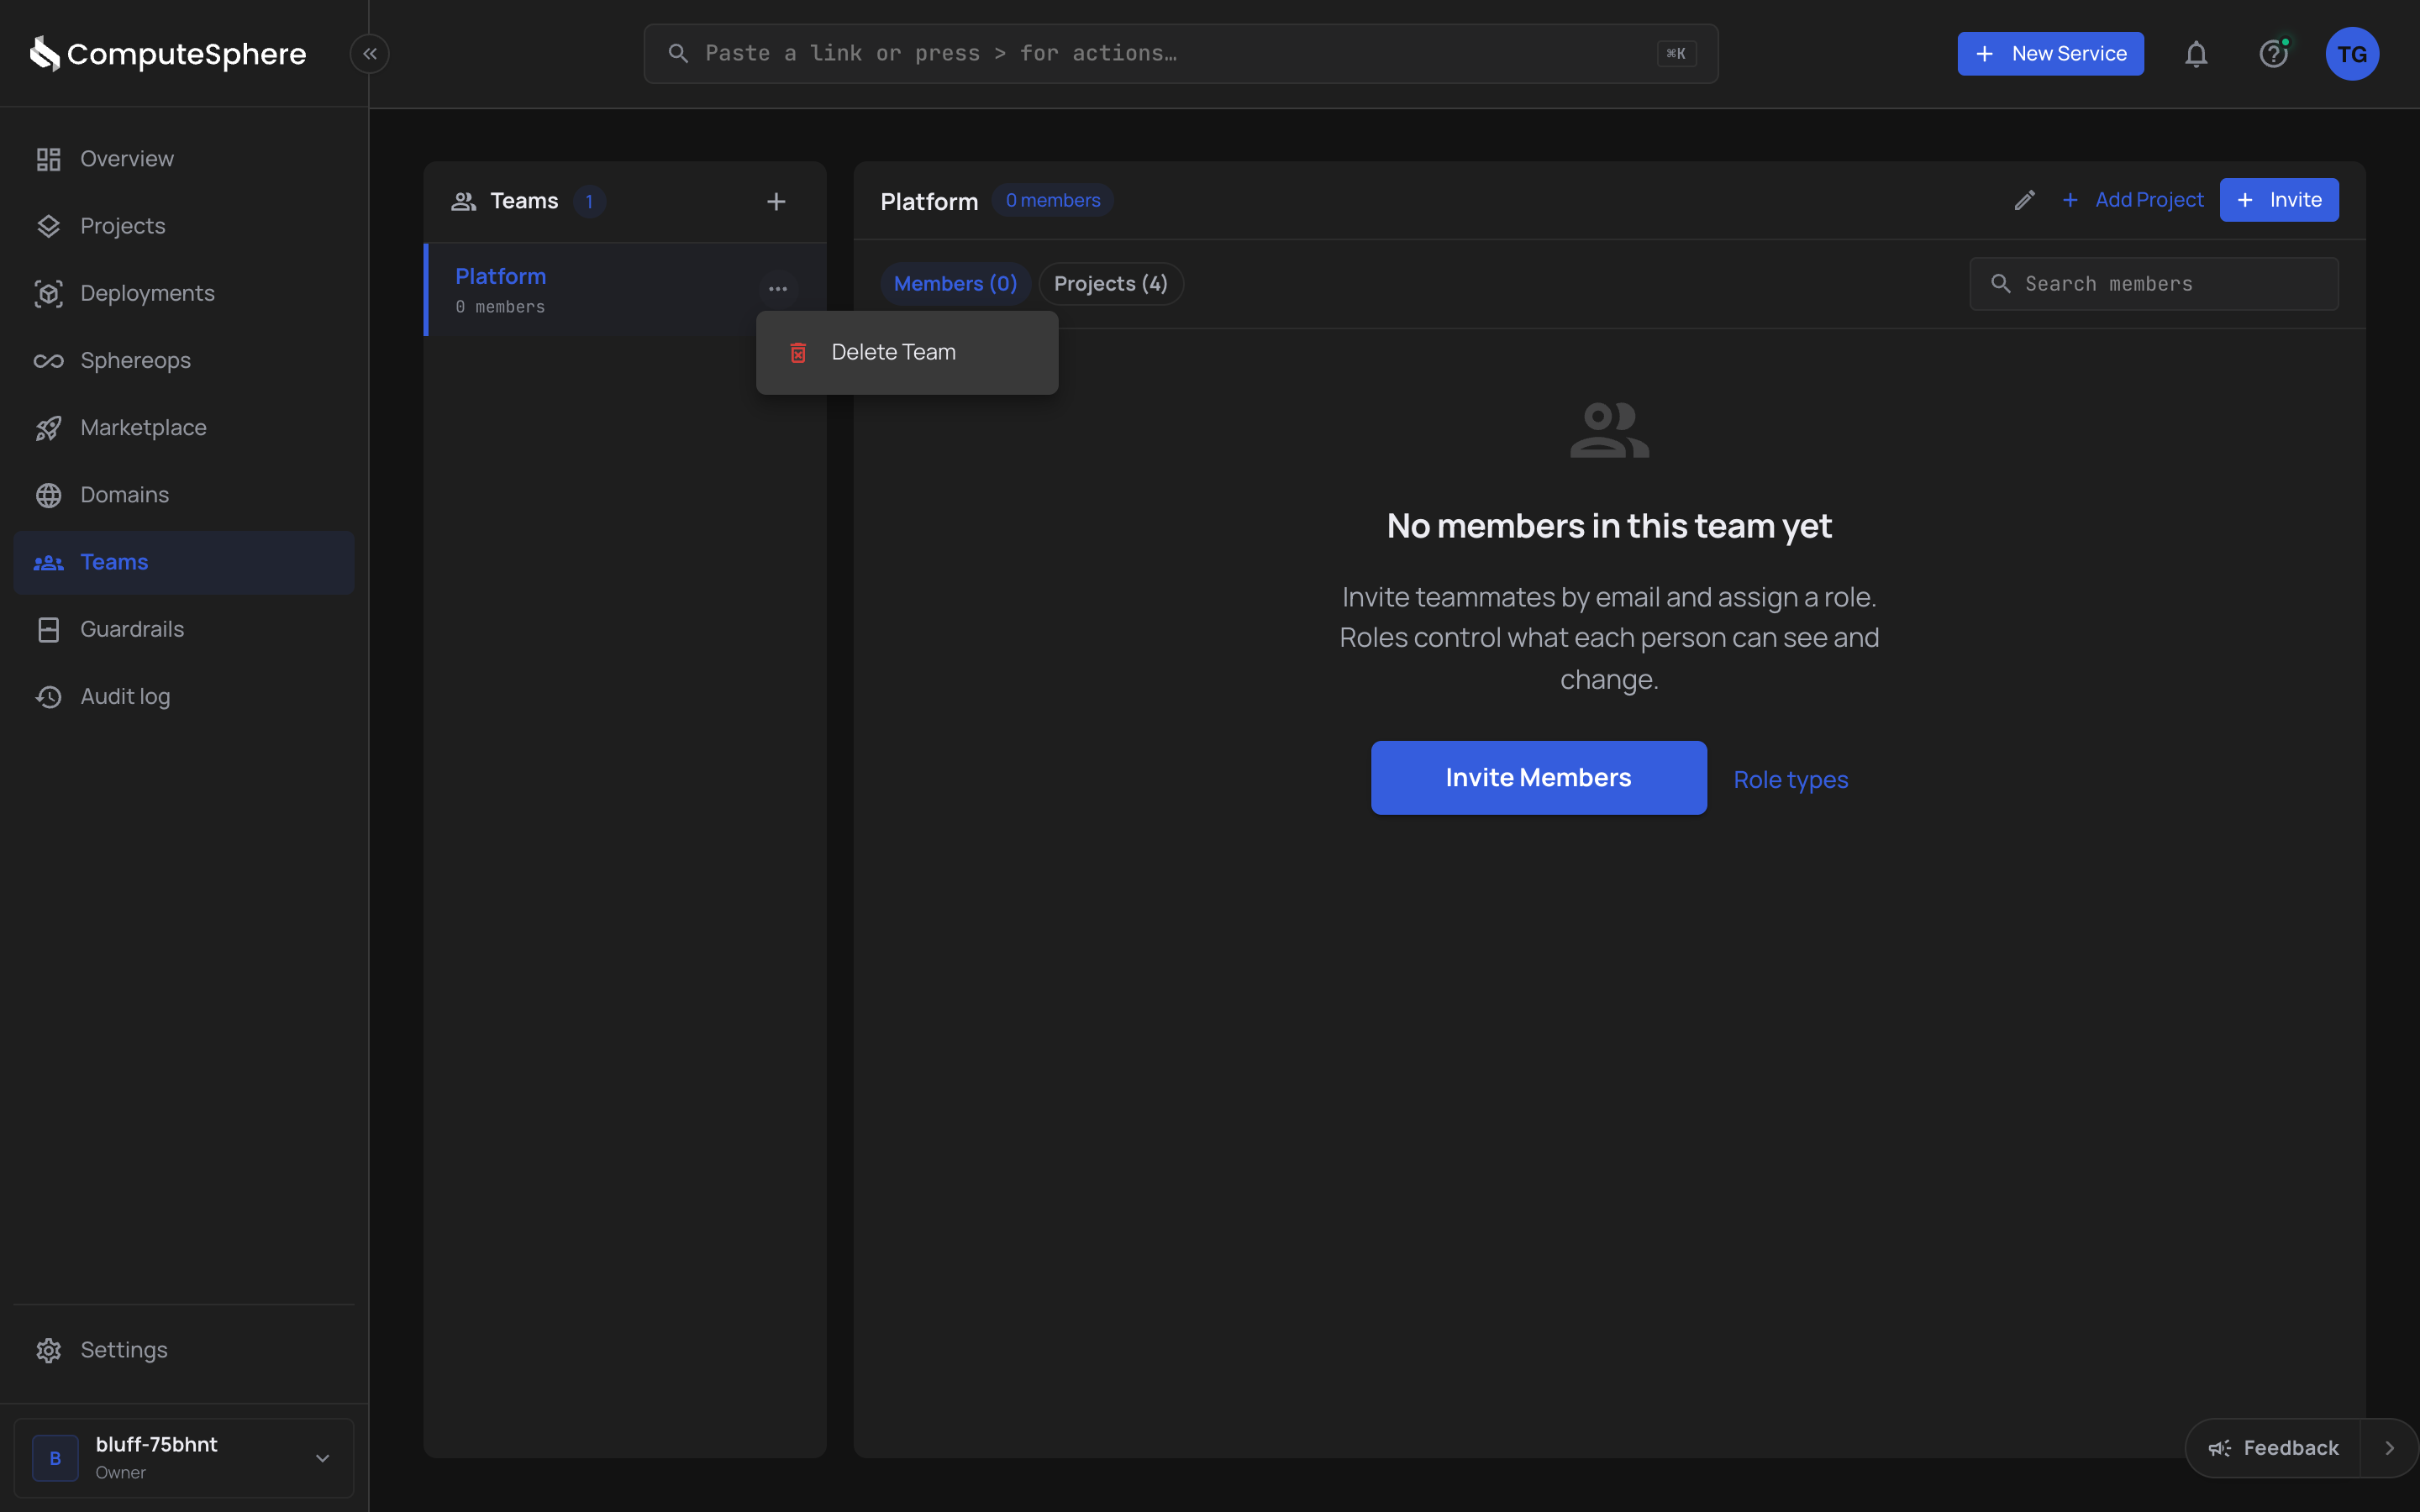2420x1512 pixels.
Task: Open the help question-mark icon
Action: [2274, 54]
